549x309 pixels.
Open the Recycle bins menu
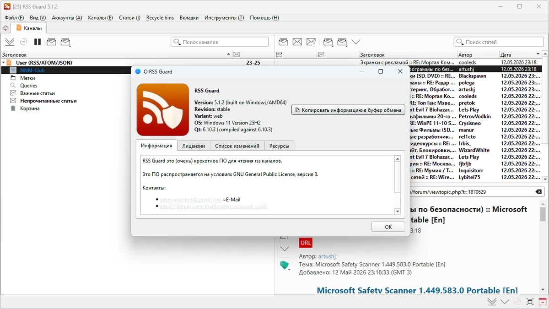(160, 18)
